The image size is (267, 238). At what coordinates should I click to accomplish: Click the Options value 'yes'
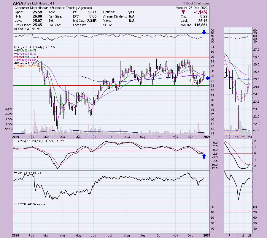(x=131, y=12)
